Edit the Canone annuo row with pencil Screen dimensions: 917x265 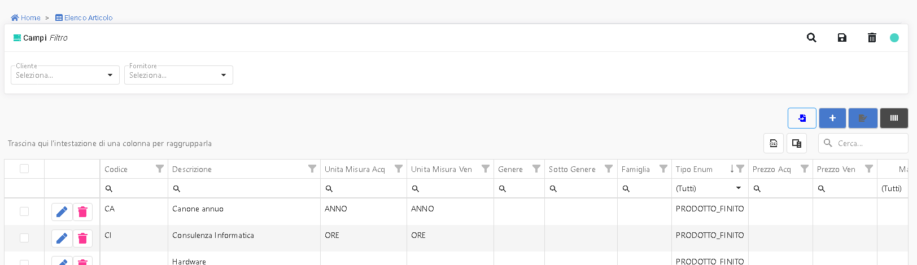(x=62, y=212)
